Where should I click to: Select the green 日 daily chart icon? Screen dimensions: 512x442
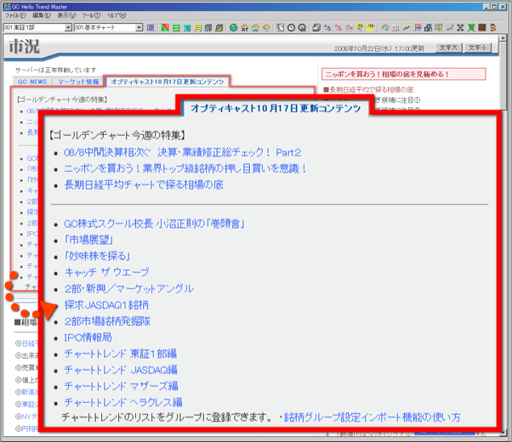[176, 28]
